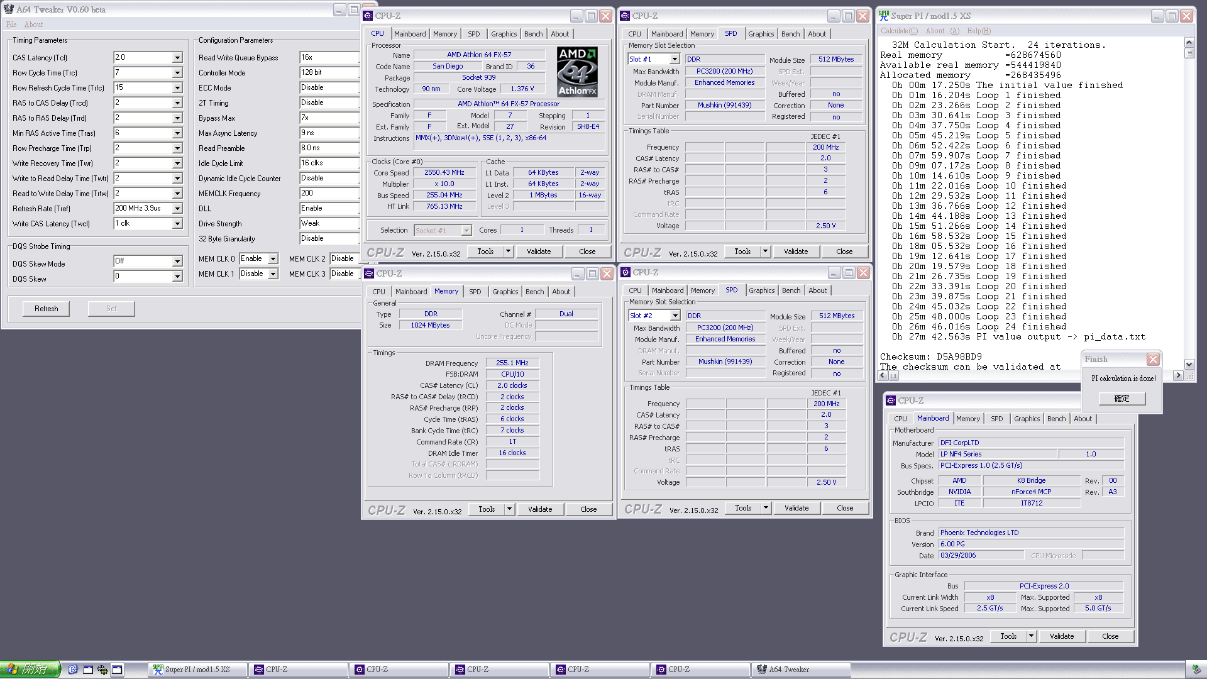This screenshot has width=1207, height=679.
Task: Expand the Tools arrow in Slot #1 SPD window
Action: [x=765, y=251]
